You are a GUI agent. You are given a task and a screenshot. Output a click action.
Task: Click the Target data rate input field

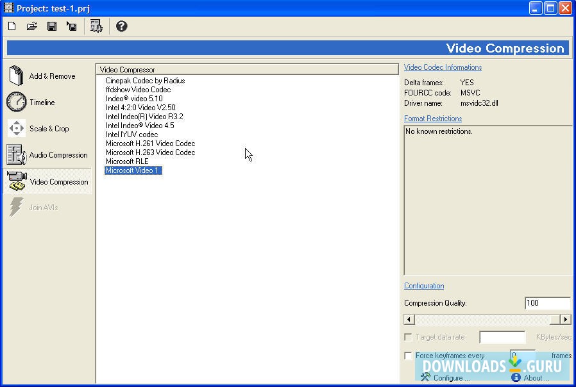[502, 337]
